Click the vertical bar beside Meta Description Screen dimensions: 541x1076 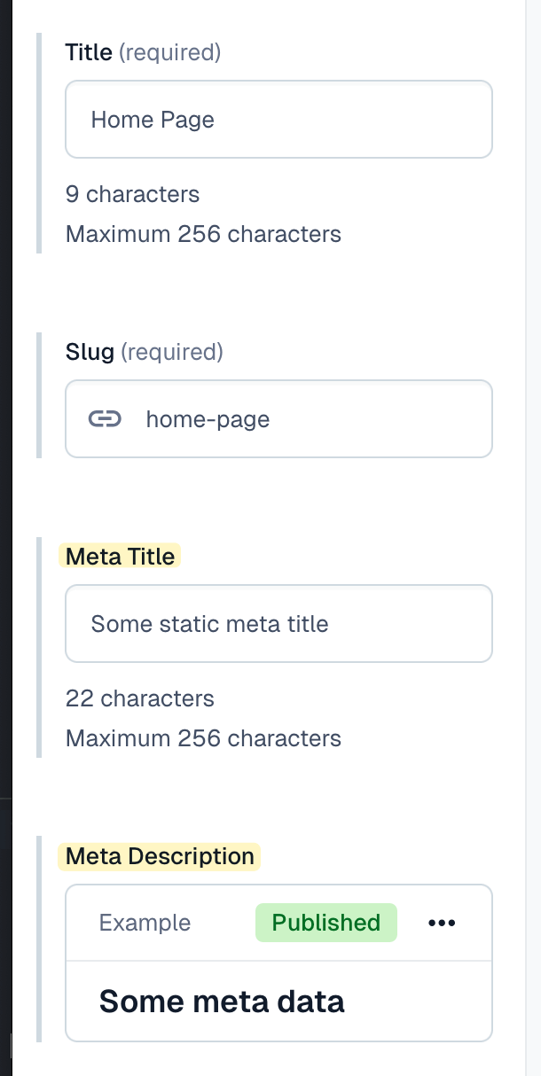(x=39, y=940)
